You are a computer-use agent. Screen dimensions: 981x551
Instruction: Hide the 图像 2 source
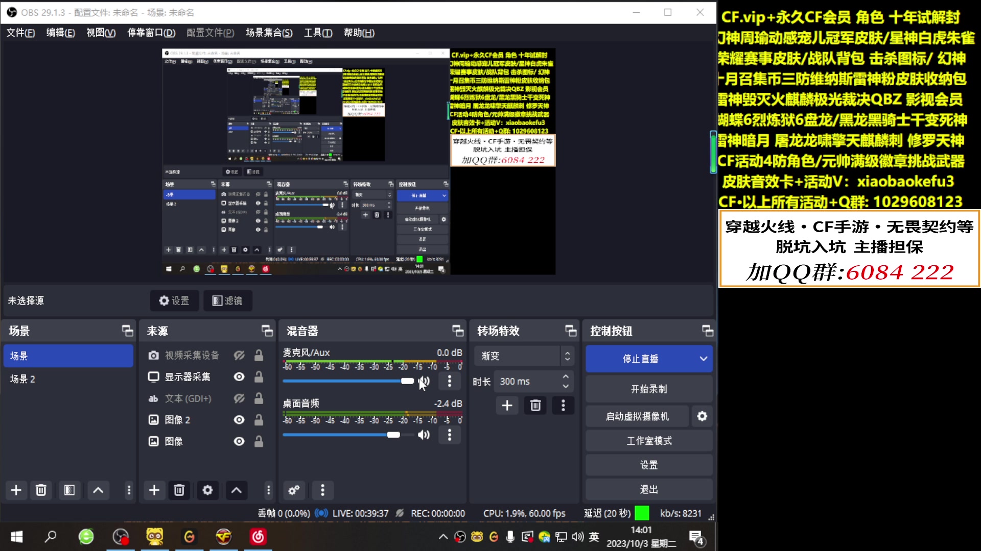tap(239, 419)
